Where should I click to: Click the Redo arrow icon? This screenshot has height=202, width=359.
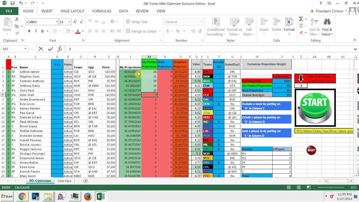pyautogui.click(x=33, y=3)
